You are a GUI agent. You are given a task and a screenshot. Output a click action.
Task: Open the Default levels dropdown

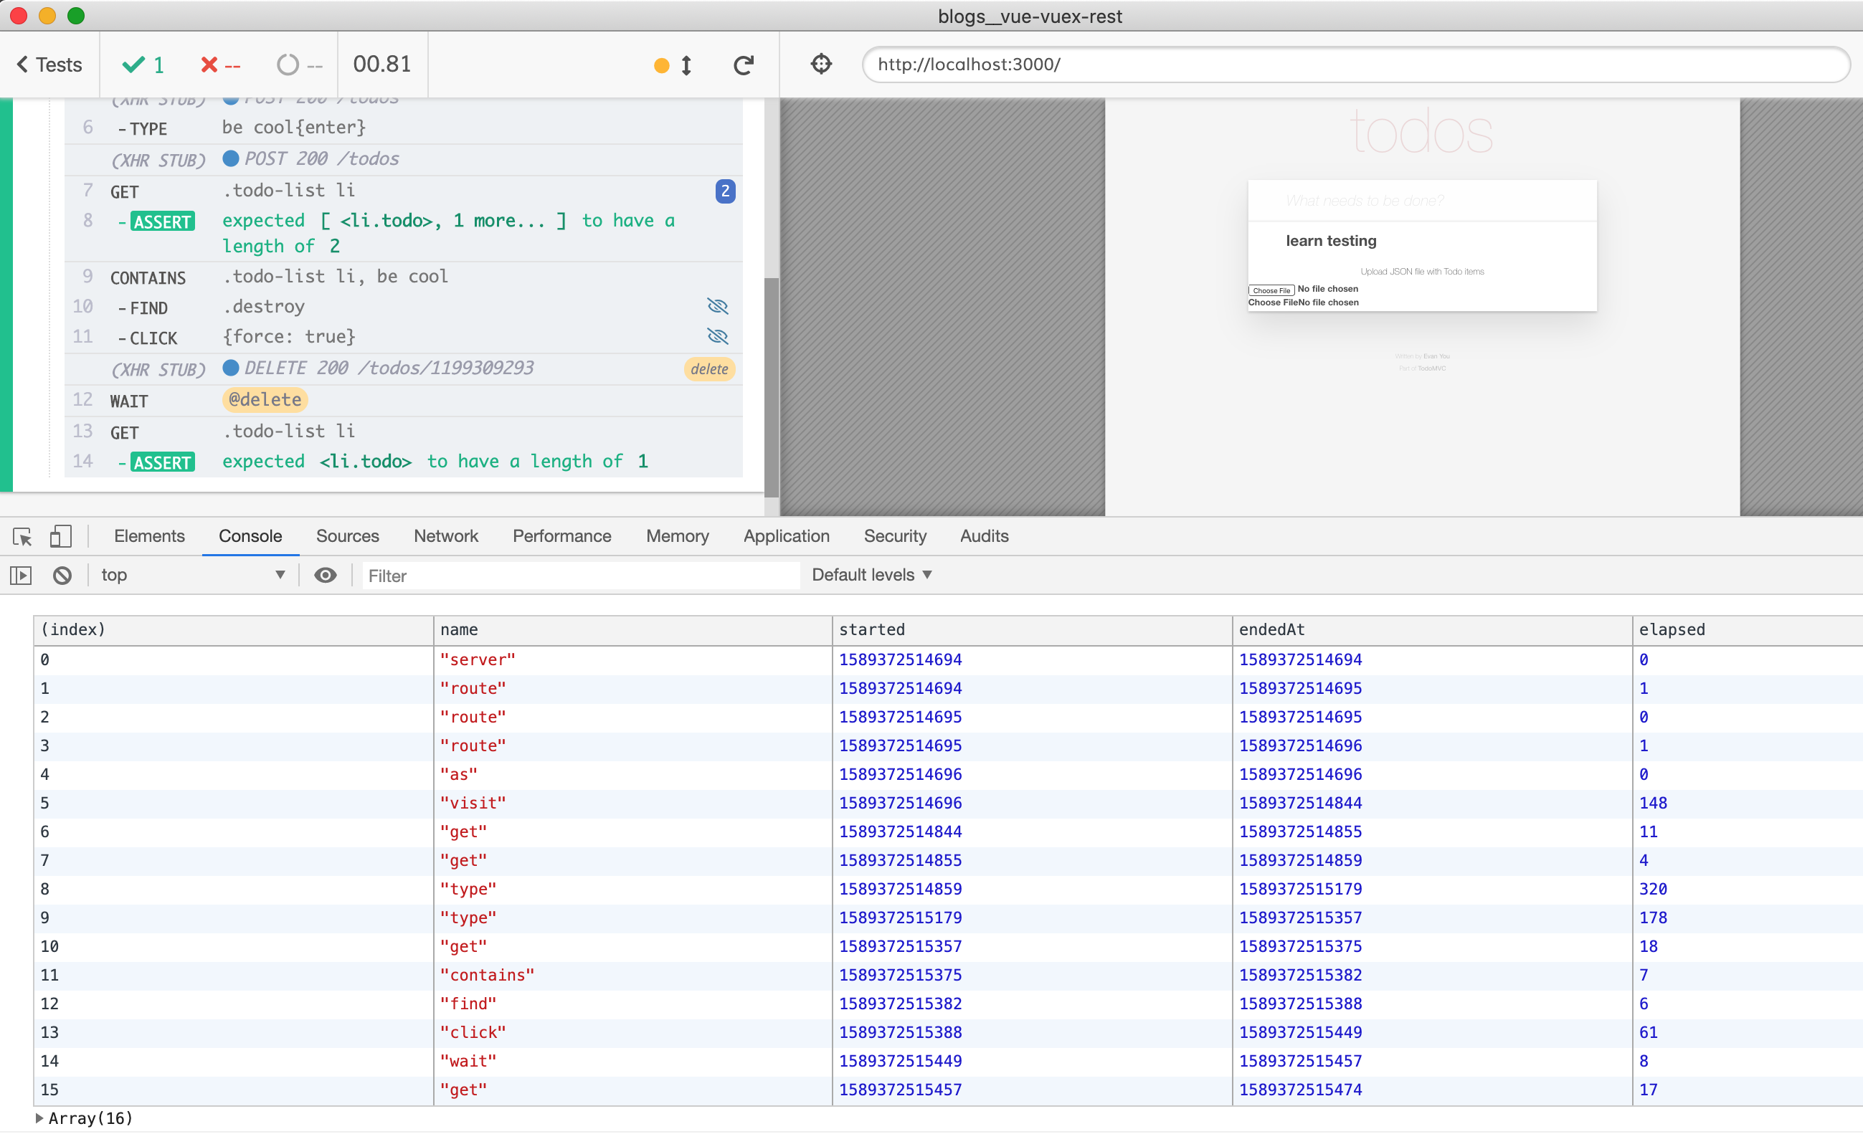[871, 575]
